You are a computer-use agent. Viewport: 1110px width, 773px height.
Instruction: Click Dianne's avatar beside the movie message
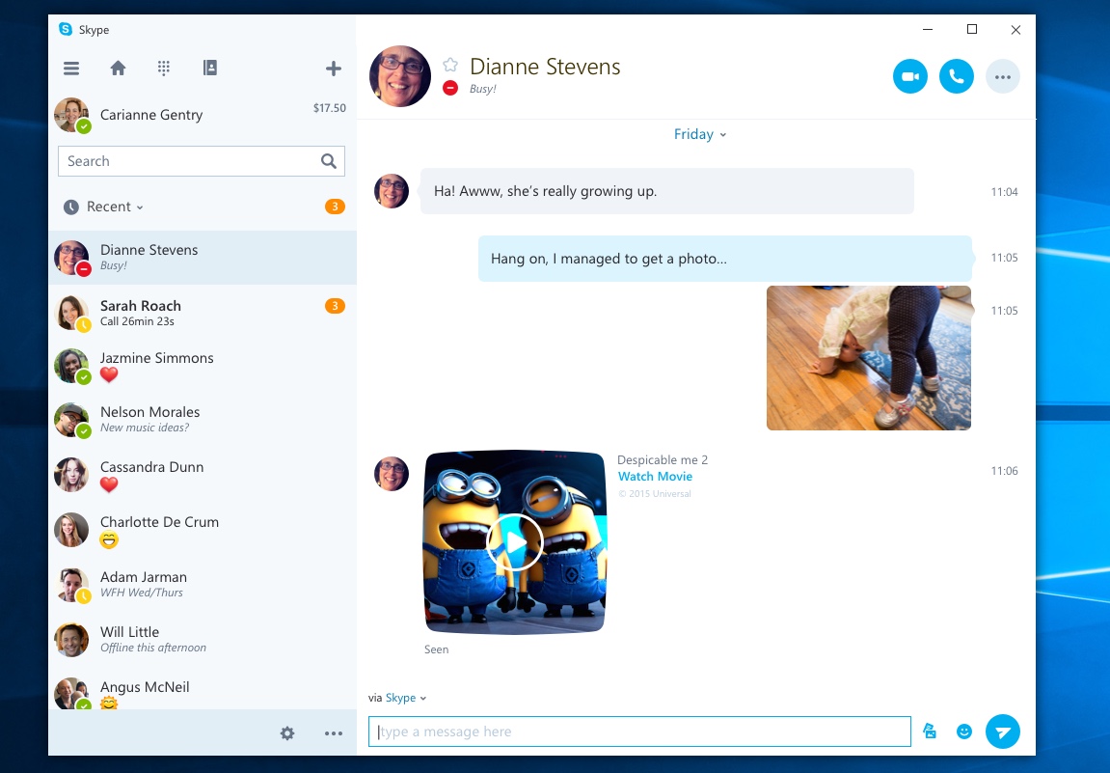[392, 474]
